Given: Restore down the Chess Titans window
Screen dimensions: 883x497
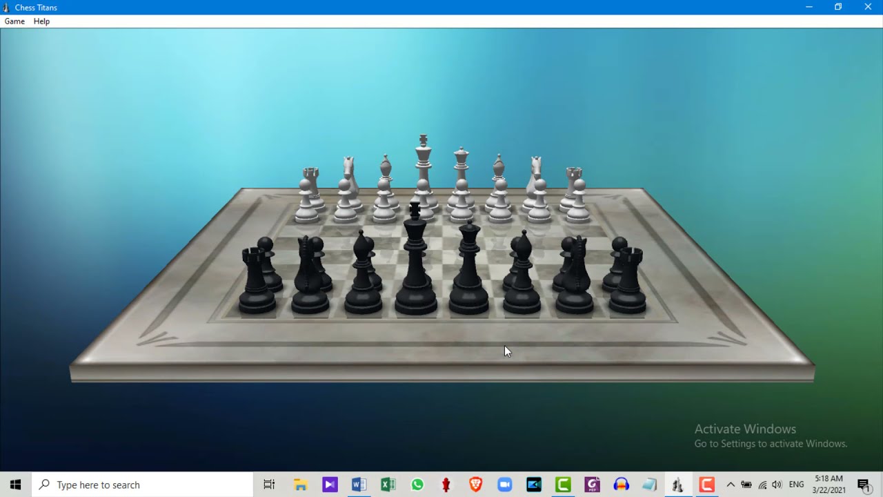Looking at the screenshot, I should (x=838, y=7).
